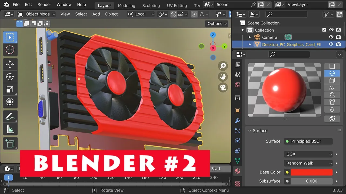Select sphere preview shape icon

point(332,73)
